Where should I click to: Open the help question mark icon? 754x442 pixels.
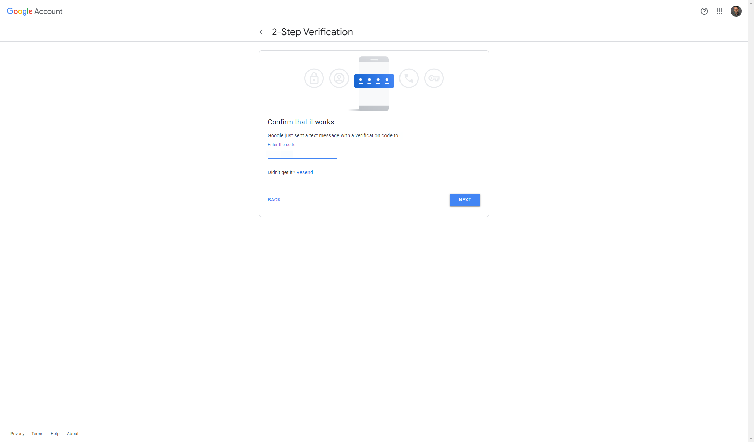click(x=704, y=11)
